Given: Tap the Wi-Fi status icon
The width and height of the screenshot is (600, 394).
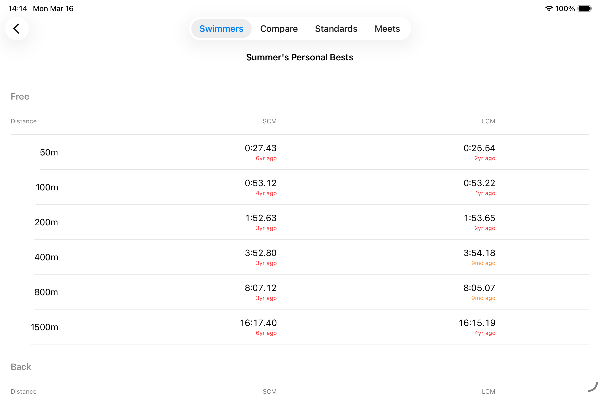Looking at the screenshot, I should pyautogui.click(x=549, y=8).
